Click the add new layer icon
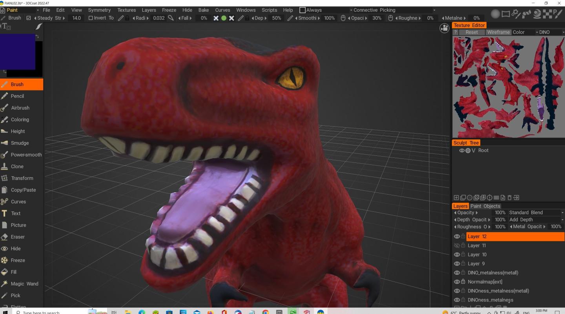565x314 pixels. (x=456, y=198)
